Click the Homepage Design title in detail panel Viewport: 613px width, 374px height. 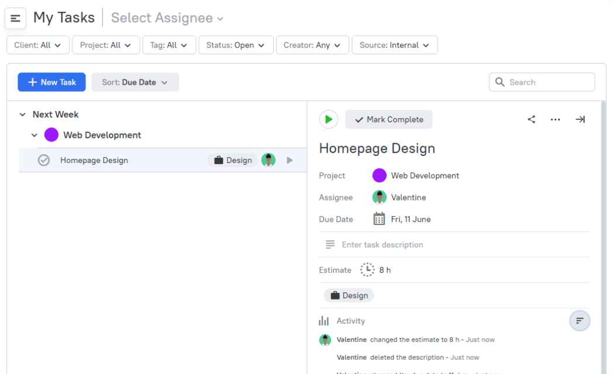tap(377, 148)
